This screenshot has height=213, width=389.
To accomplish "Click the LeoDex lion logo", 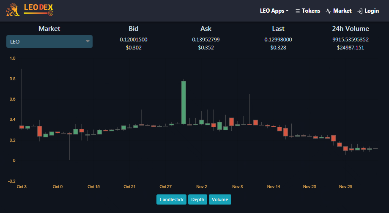I will coord(13,10).
